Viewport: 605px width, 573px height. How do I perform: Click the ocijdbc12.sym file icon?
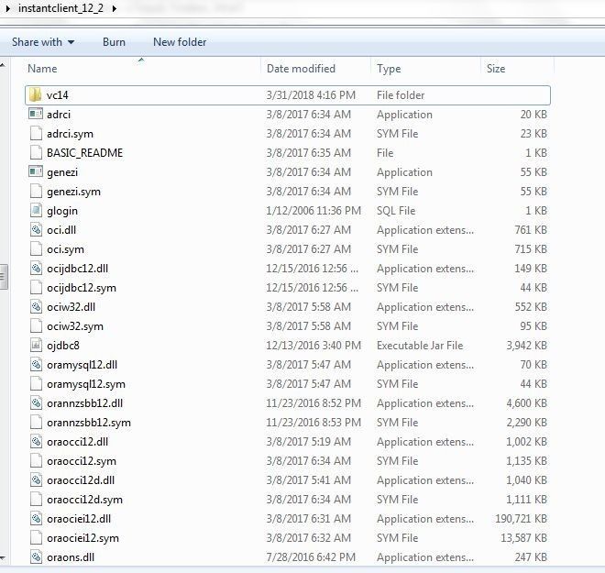click(36, 288)
